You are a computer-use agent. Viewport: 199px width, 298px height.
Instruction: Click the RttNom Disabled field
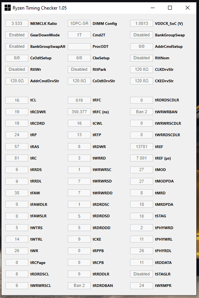point(142,58)
